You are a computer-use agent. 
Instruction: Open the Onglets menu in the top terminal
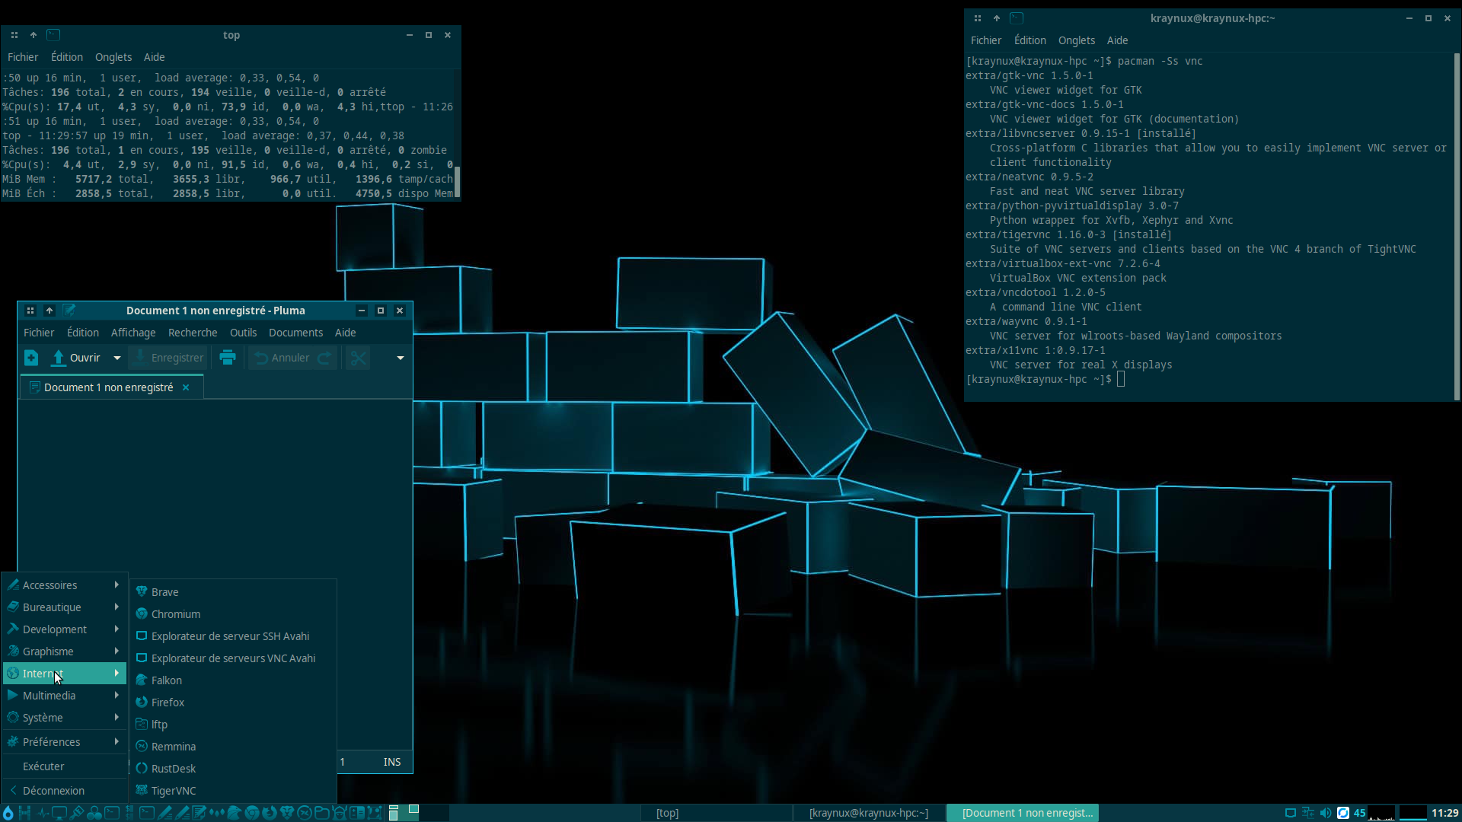[x=113, y=57]
